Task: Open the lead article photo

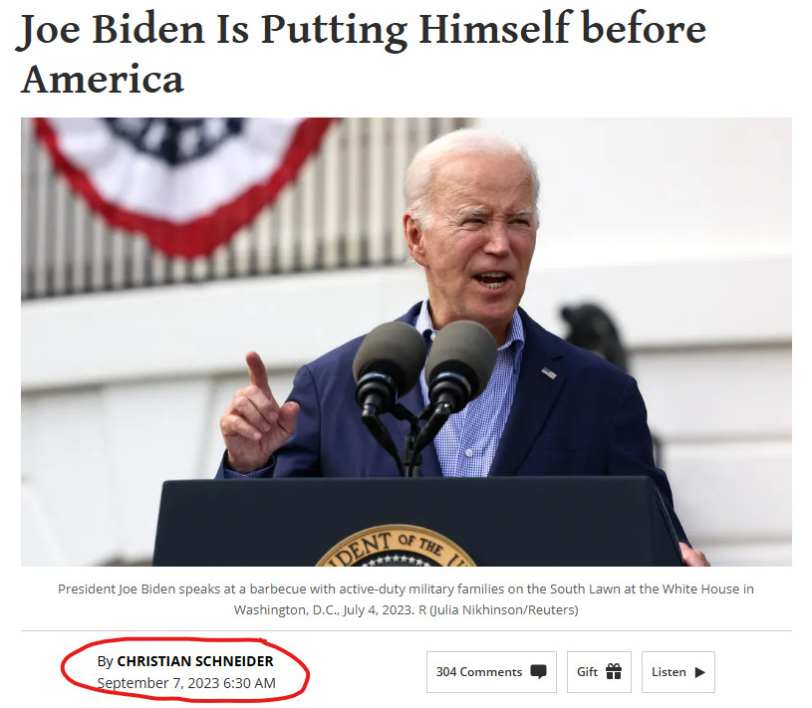Action: click(406, 342)
